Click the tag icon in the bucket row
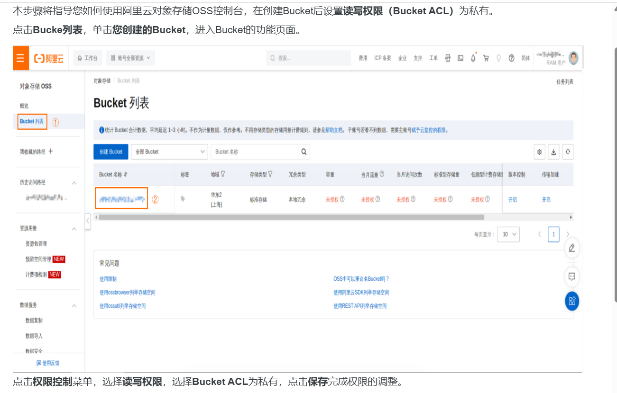 (183, 199)
